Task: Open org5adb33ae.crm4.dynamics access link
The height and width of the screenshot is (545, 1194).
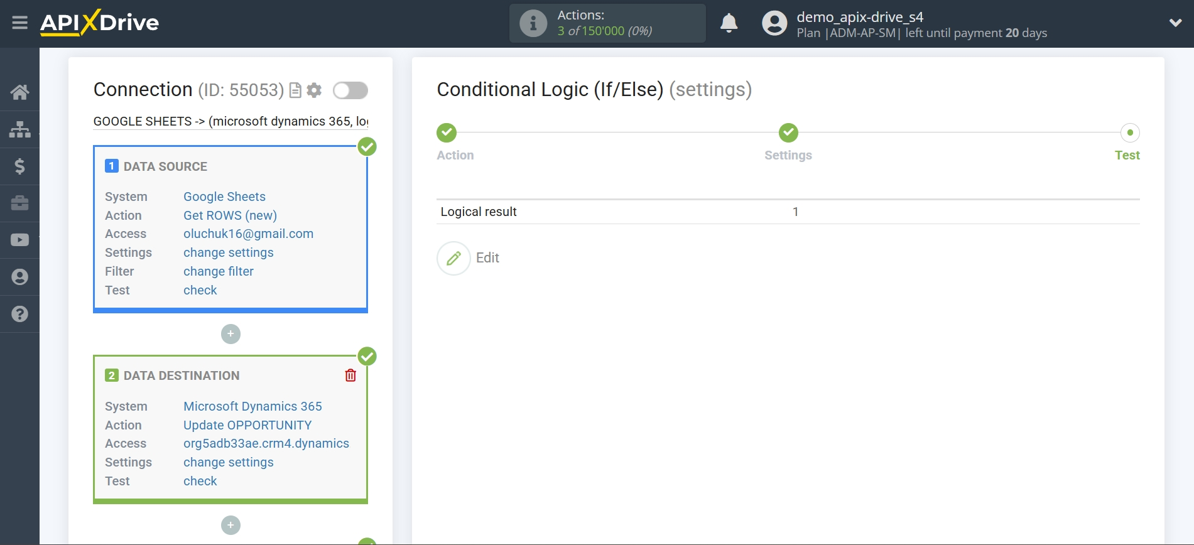Action: [266, 443]
